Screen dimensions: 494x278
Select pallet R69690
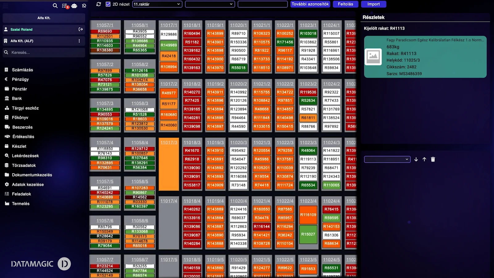[105, 32]
